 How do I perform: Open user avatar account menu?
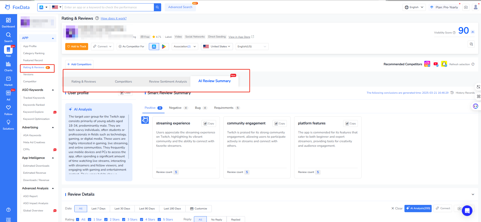475,7
